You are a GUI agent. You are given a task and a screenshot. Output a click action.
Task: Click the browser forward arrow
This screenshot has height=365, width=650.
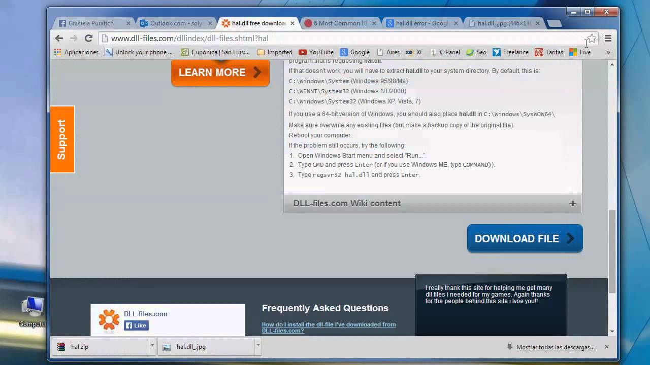(x=74, y=39)
